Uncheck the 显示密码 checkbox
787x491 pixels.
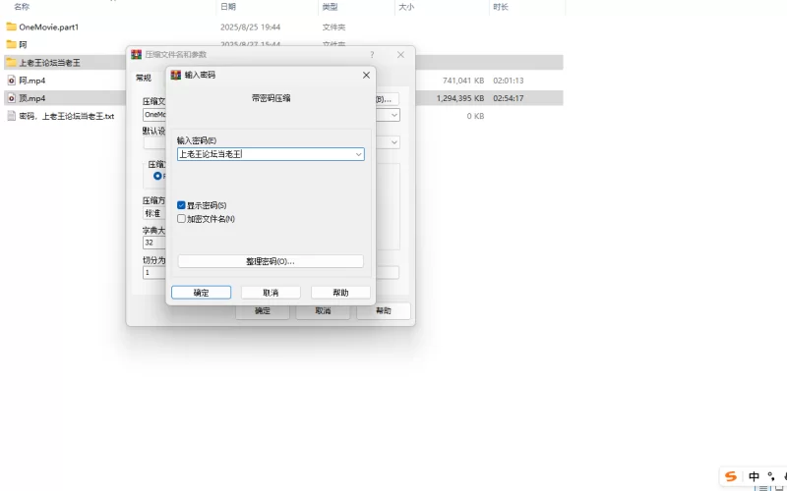pos(181,205)
